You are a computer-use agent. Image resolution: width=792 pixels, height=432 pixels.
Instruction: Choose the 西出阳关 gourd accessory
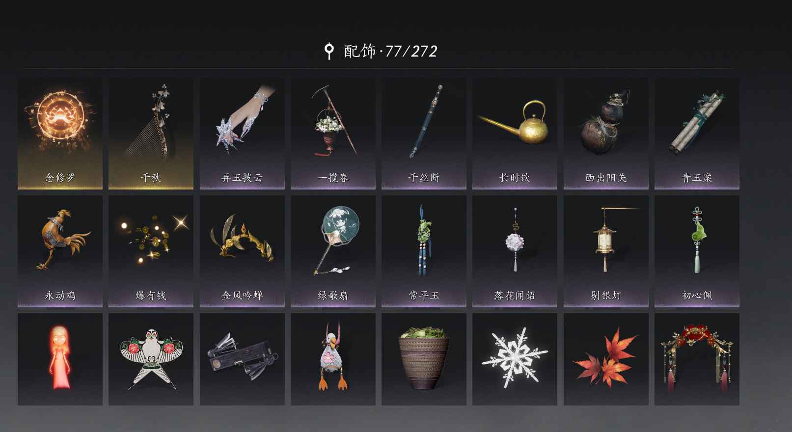[606, 133]
